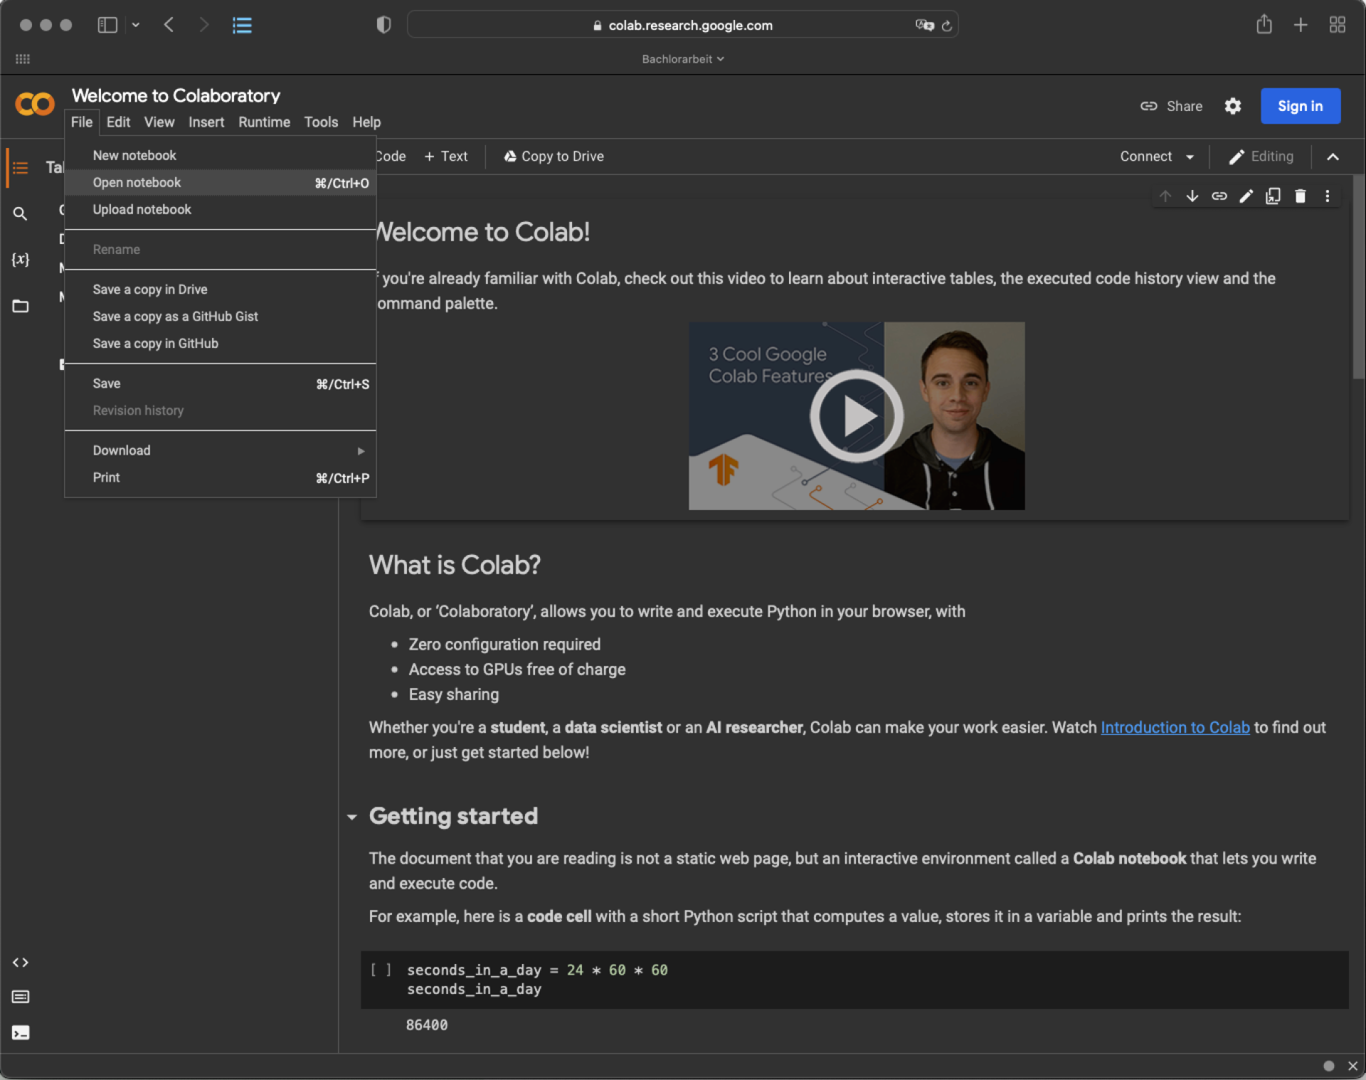
Task: Click the address bar URL field
Action: coord(683,25)
